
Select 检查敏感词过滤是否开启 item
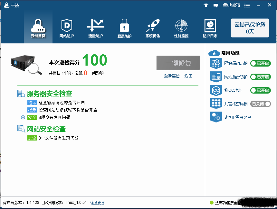(x=62, y=103)
